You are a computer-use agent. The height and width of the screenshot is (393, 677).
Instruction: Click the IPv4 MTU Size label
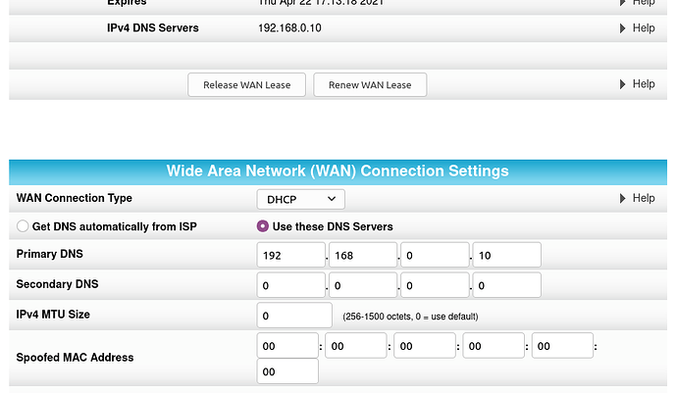coord(53,315)
